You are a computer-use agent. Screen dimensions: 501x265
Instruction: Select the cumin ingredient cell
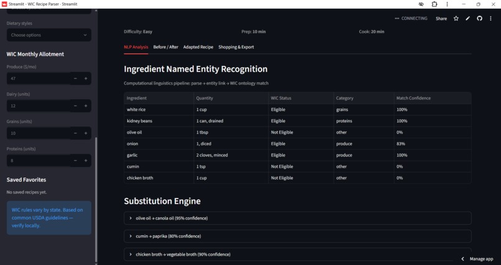(159, 166)
